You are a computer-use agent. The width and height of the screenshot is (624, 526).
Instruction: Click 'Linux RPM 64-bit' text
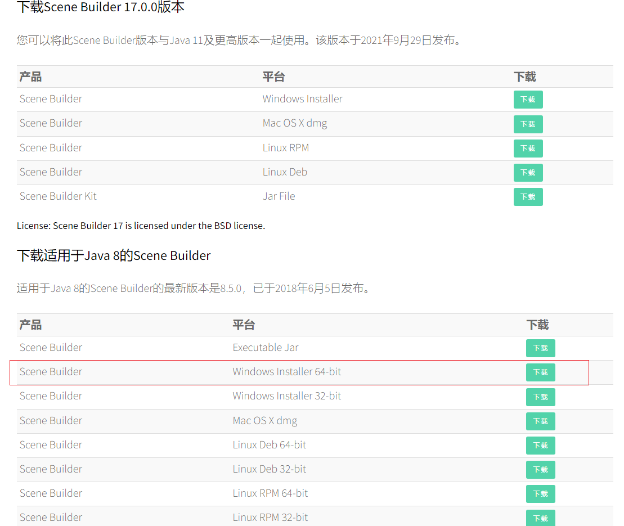click(270, 493)
